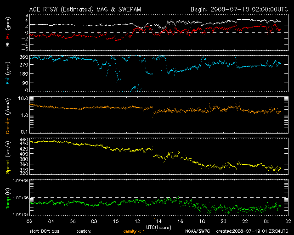The height and width of the screenshot is (235, 294).
Task: Click the yellow Speed (km/s) axis label
Action: tap(8, 157)
